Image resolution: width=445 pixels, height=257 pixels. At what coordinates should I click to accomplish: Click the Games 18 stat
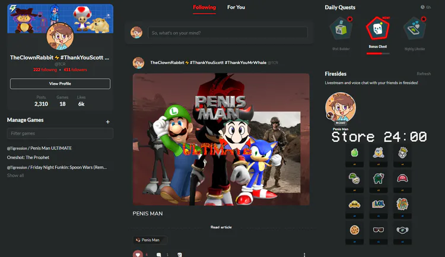tap(62, 101)
